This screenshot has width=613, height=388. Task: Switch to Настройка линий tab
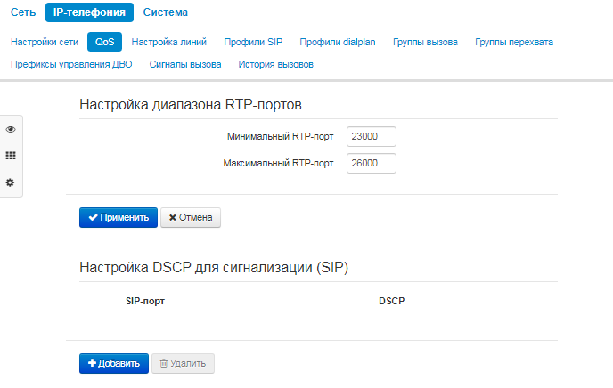click(169, 42)
